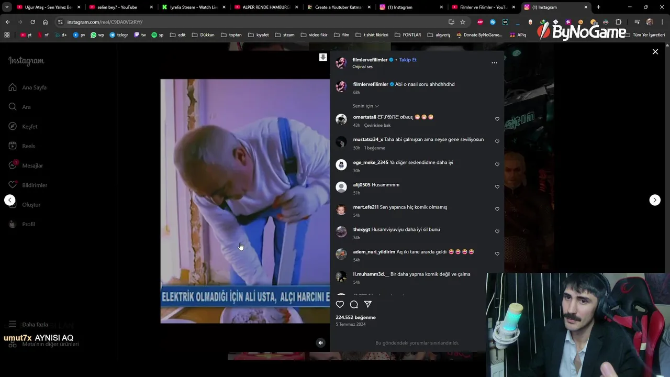Open telegr bookmark
670x377 pixels.
(119, 35)
